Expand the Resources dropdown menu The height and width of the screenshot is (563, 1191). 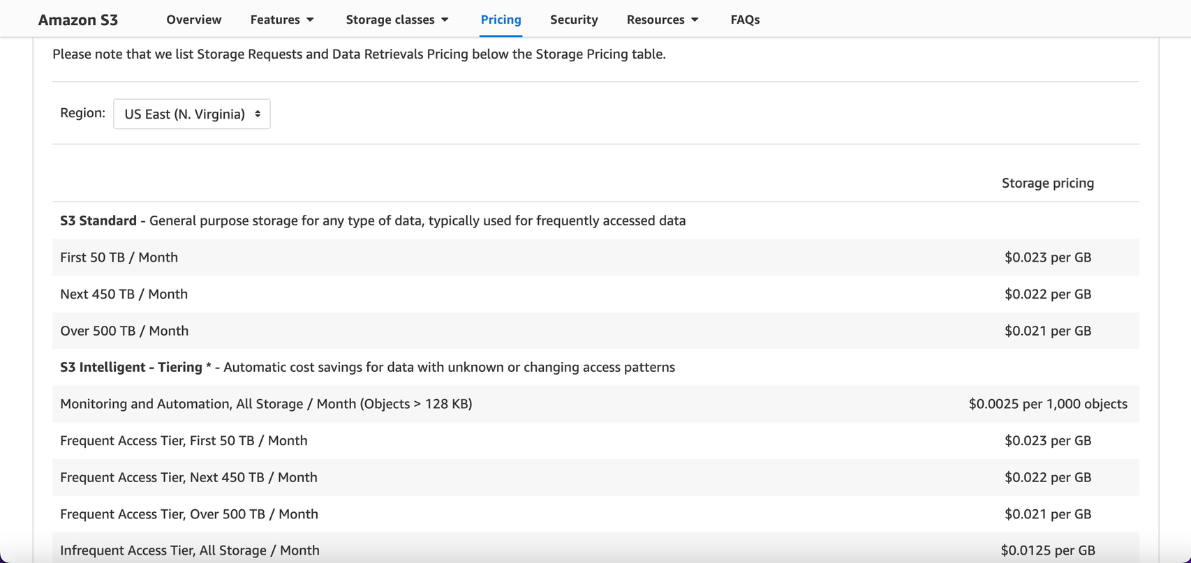[x=663, y=20]
